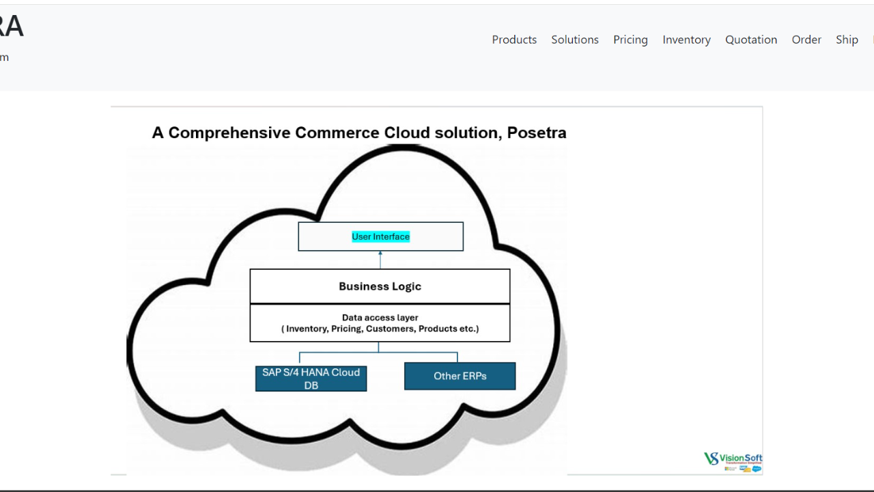This screenshot has height=492, width=874.
Task: Open the Quotation page
Action: click(x=751, y=40)
